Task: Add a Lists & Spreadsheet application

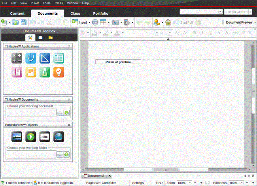Action: point(59,58)
